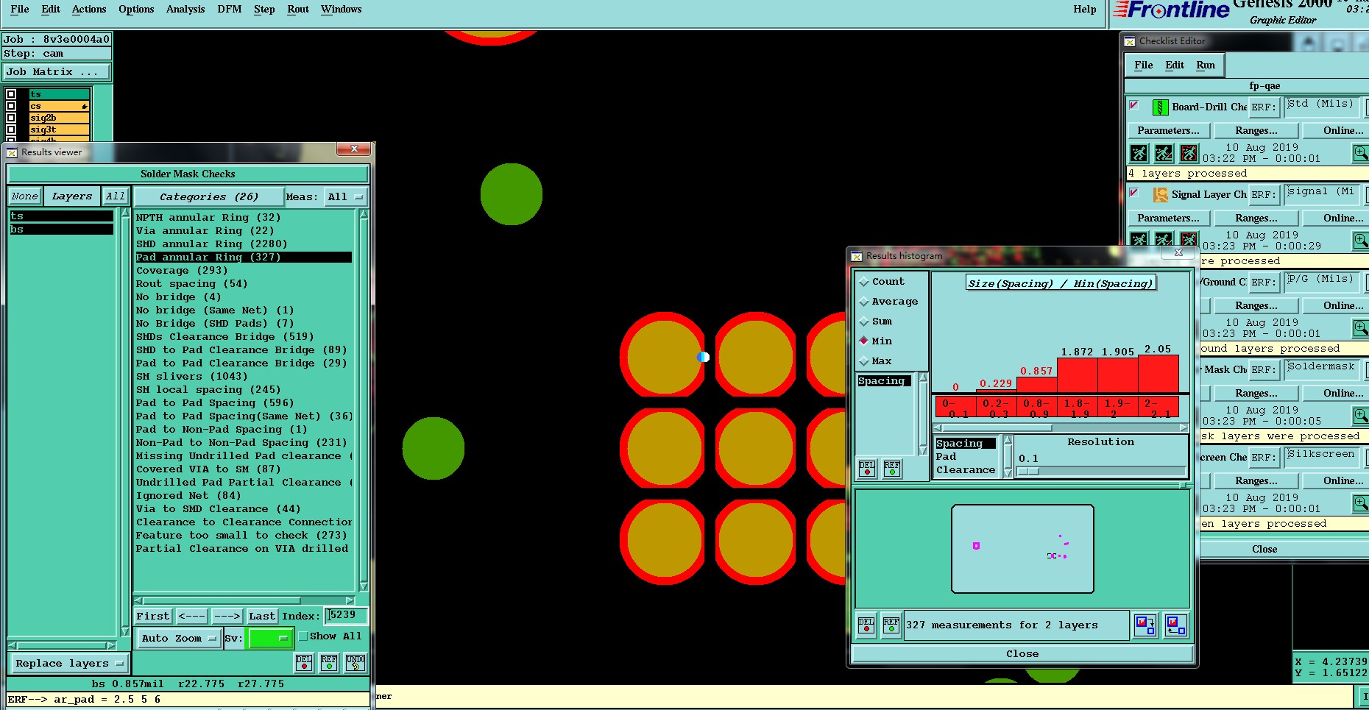Click second runner icon in Board-Drill row
1369x710 pixels.
point(1164,153)
